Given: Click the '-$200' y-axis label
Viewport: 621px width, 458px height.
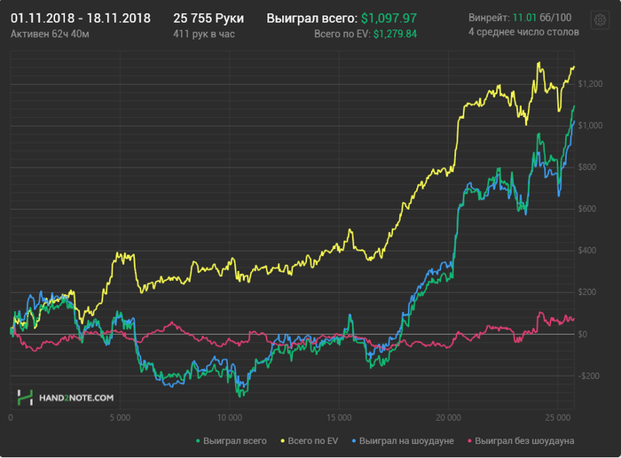Looking at the screenshot, I should click(588, 376).
